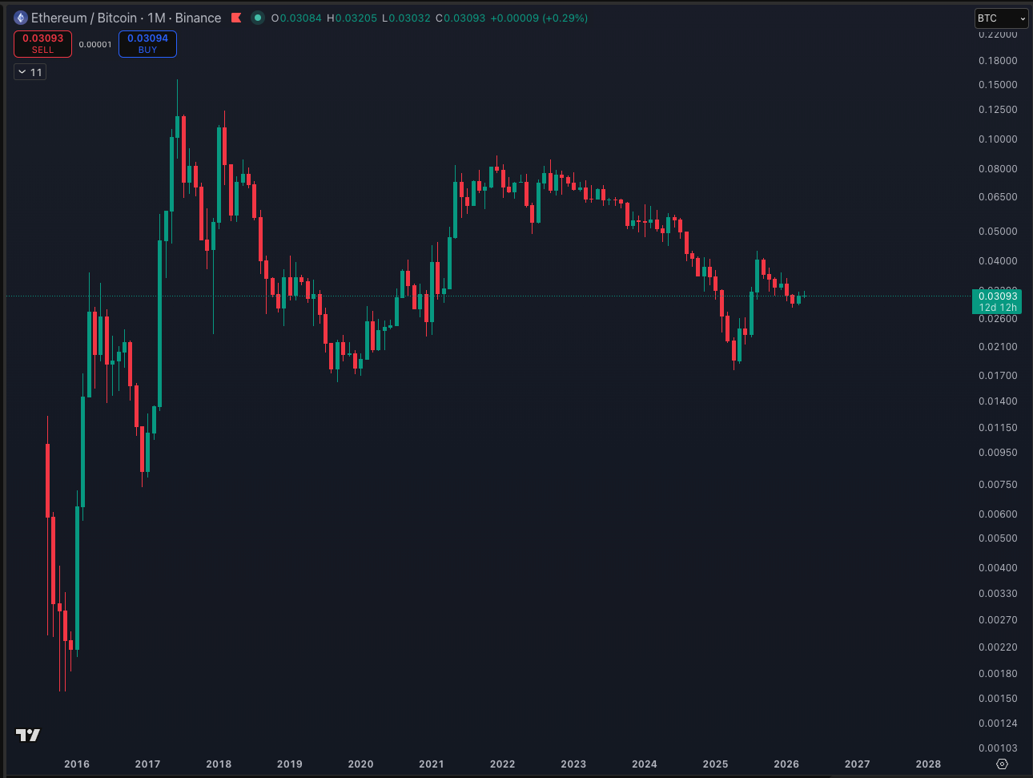Click the spread value 0.00001
Image resolution: width=1033 pixels, height=778 pixels.
[95, 45]
